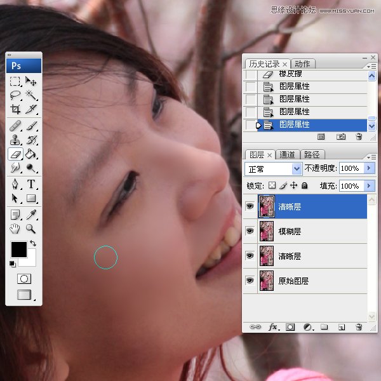Toggle eye of 清晰层 below 模糊层
381x381 pixels.
(x=250, y=256)
